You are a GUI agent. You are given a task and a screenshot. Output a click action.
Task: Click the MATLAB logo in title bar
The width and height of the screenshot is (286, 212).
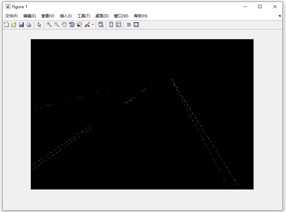[x=8, y=7]
